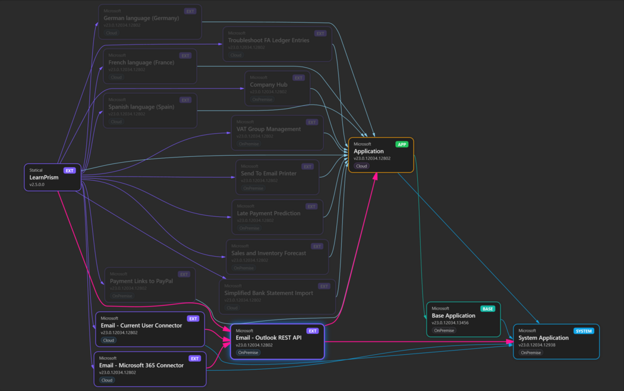The height and width of the screenshot is (391, 624).
Task: Select the Base Application node
Action: click(x=463, y=320)
